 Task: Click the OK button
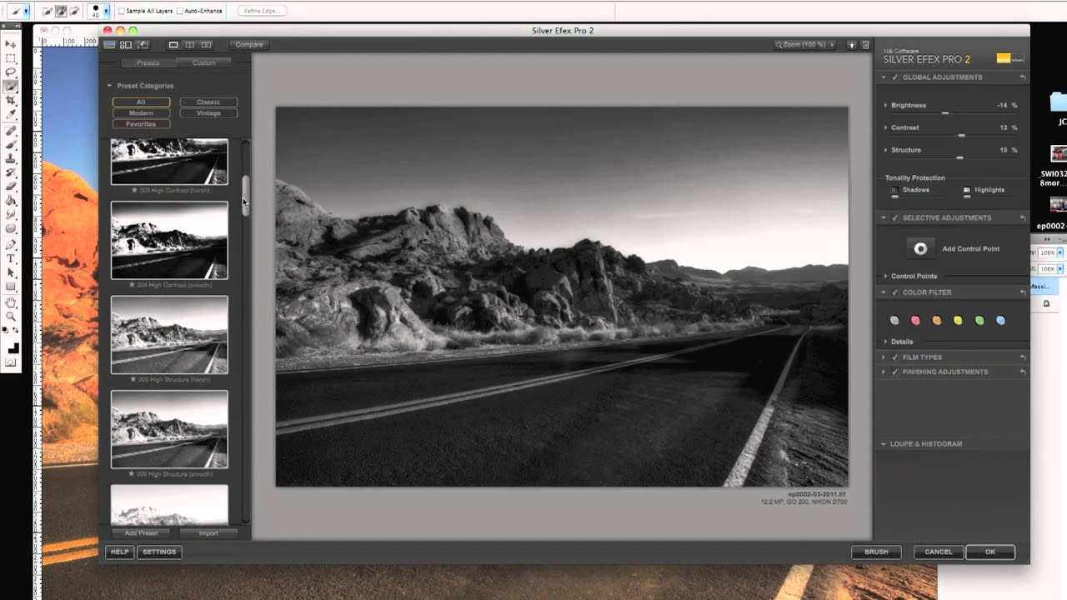(990, 552)
